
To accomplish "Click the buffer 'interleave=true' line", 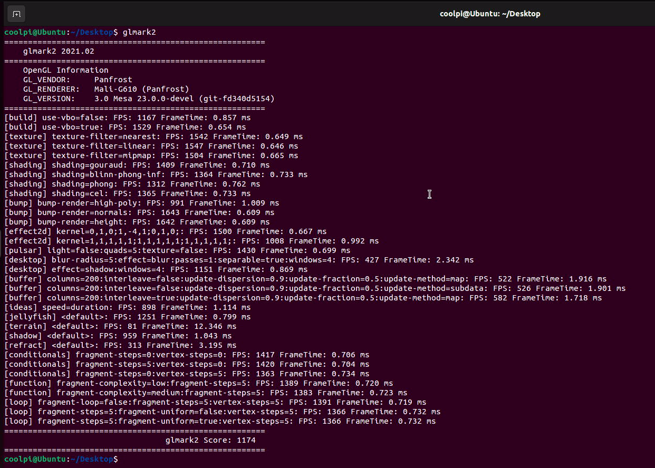I will pyautogui.click(x=303, y=298).
